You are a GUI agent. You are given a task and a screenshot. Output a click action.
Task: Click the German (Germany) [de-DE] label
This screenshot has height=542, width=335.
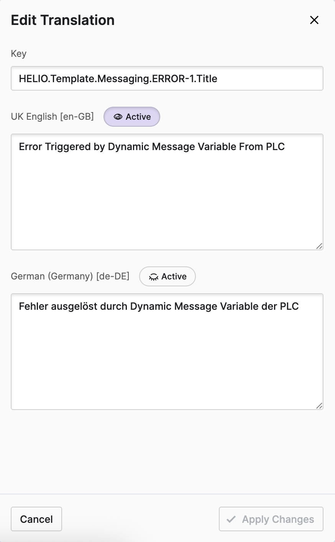point(70,276)
